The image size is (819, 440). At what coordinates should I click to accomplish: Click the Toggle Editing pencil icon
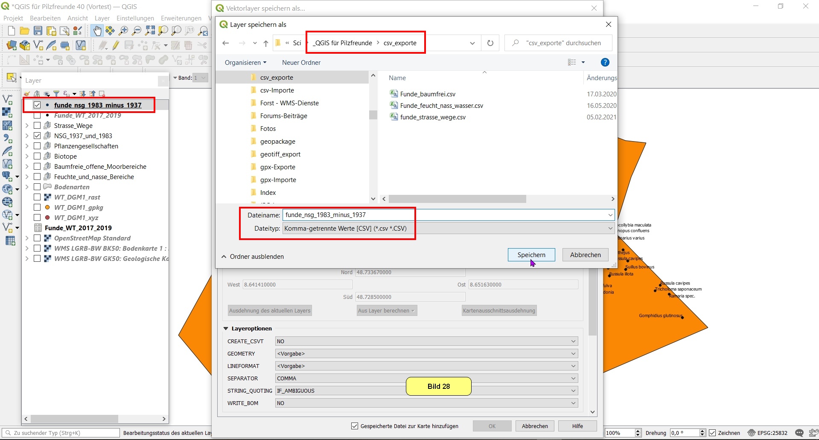coord(116,45)
